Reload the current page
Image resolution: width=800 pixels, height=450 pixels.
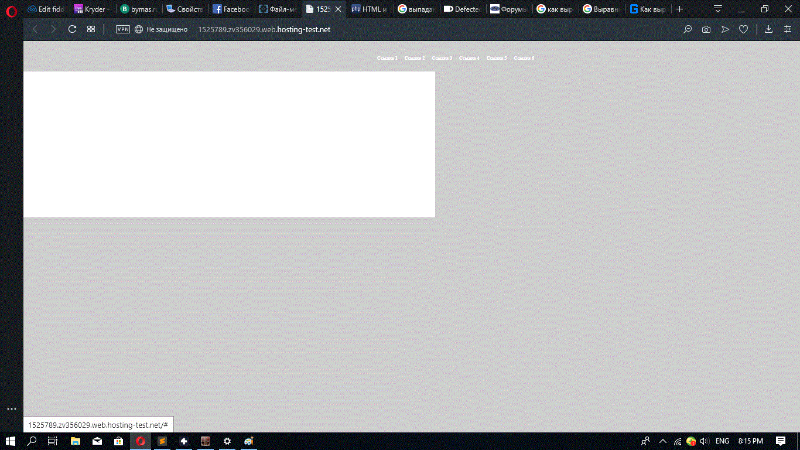72,29
